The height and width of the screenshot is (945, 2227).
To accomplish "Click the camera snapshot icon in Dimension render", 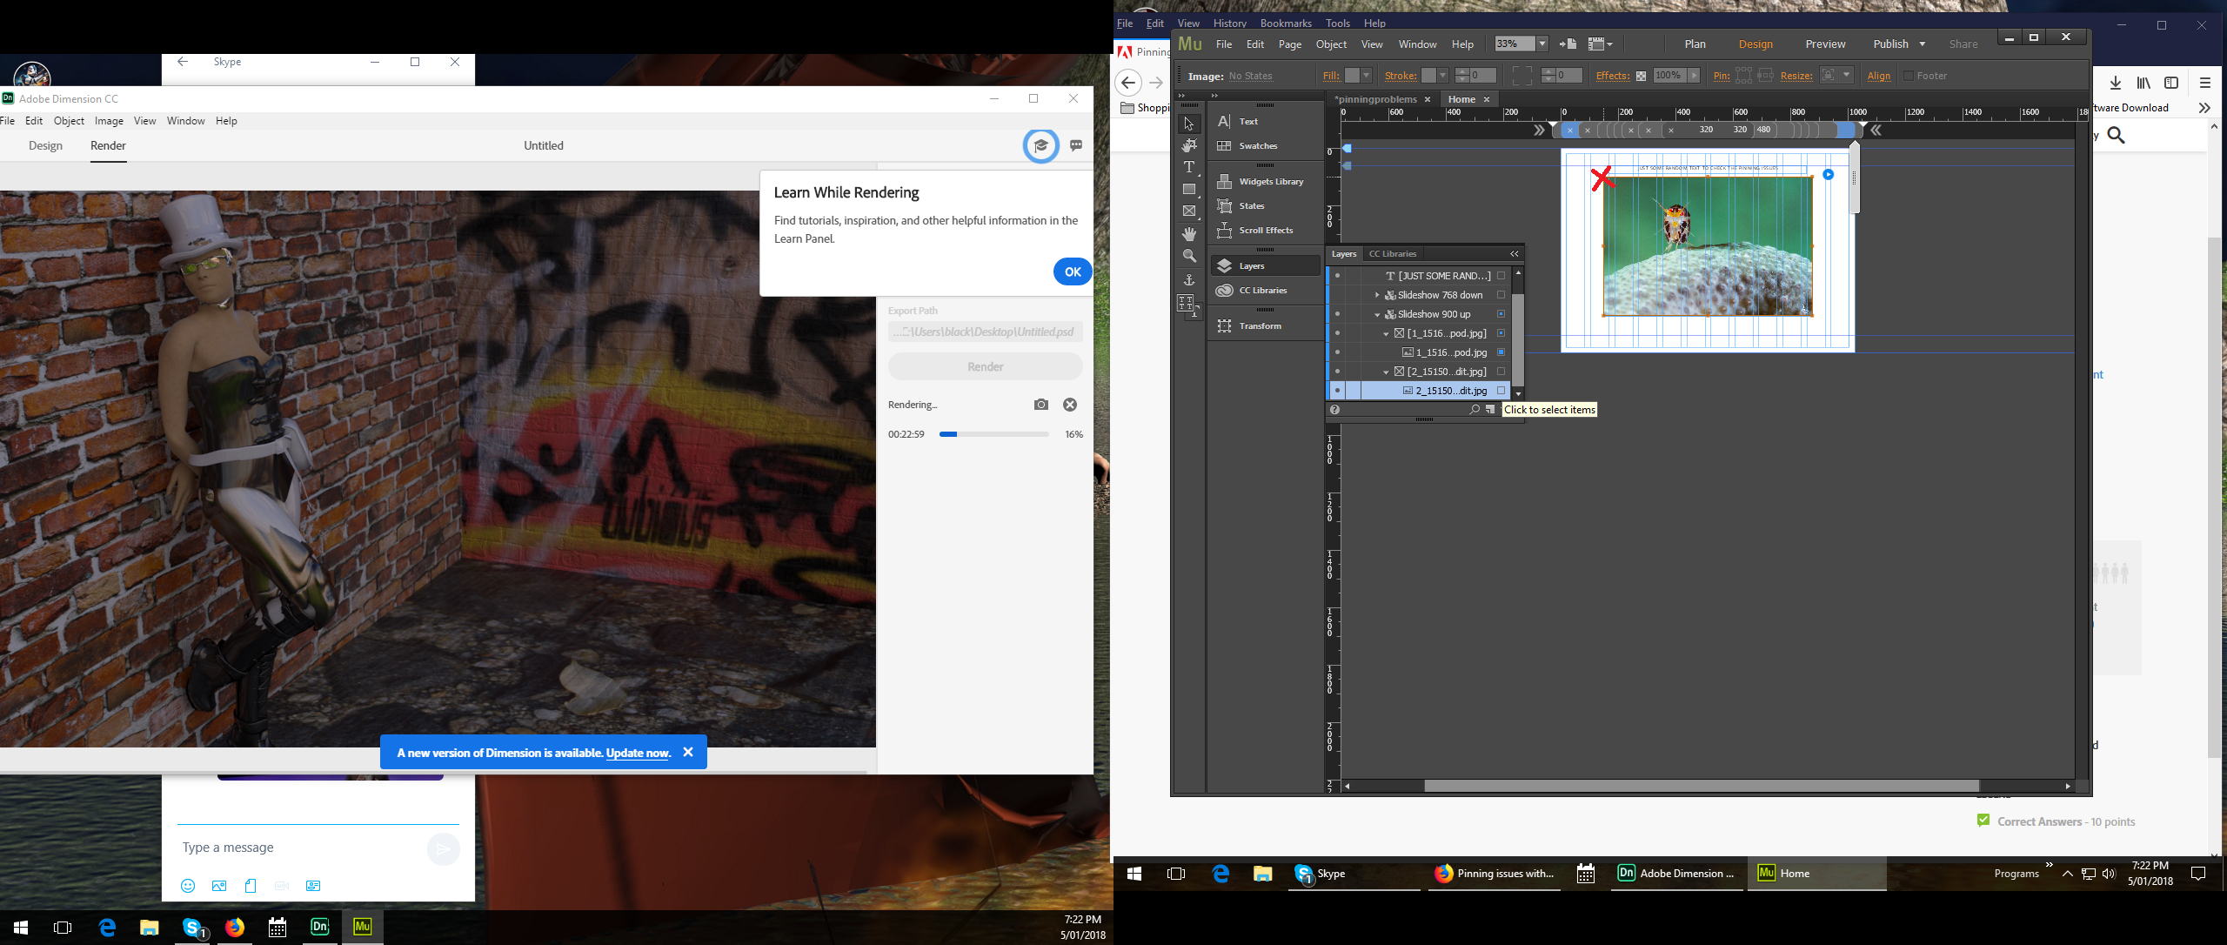I will (1042, 405).
